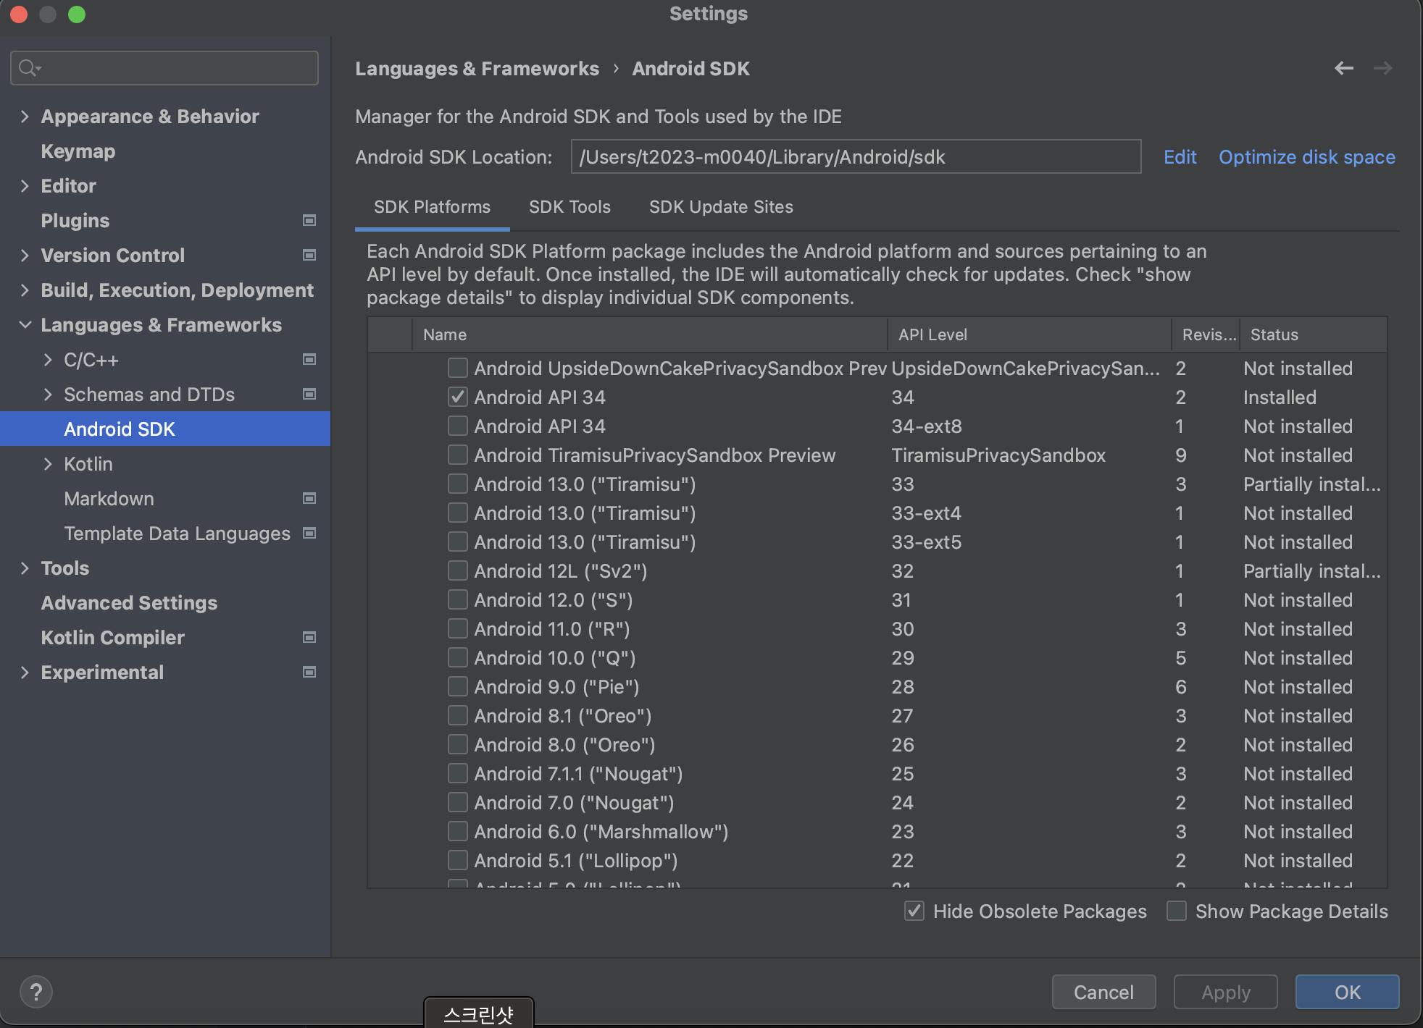Check Android 10.0 Q checkbox
The height and width of the screenshot is (1028, 1423).
coord(457,657)
